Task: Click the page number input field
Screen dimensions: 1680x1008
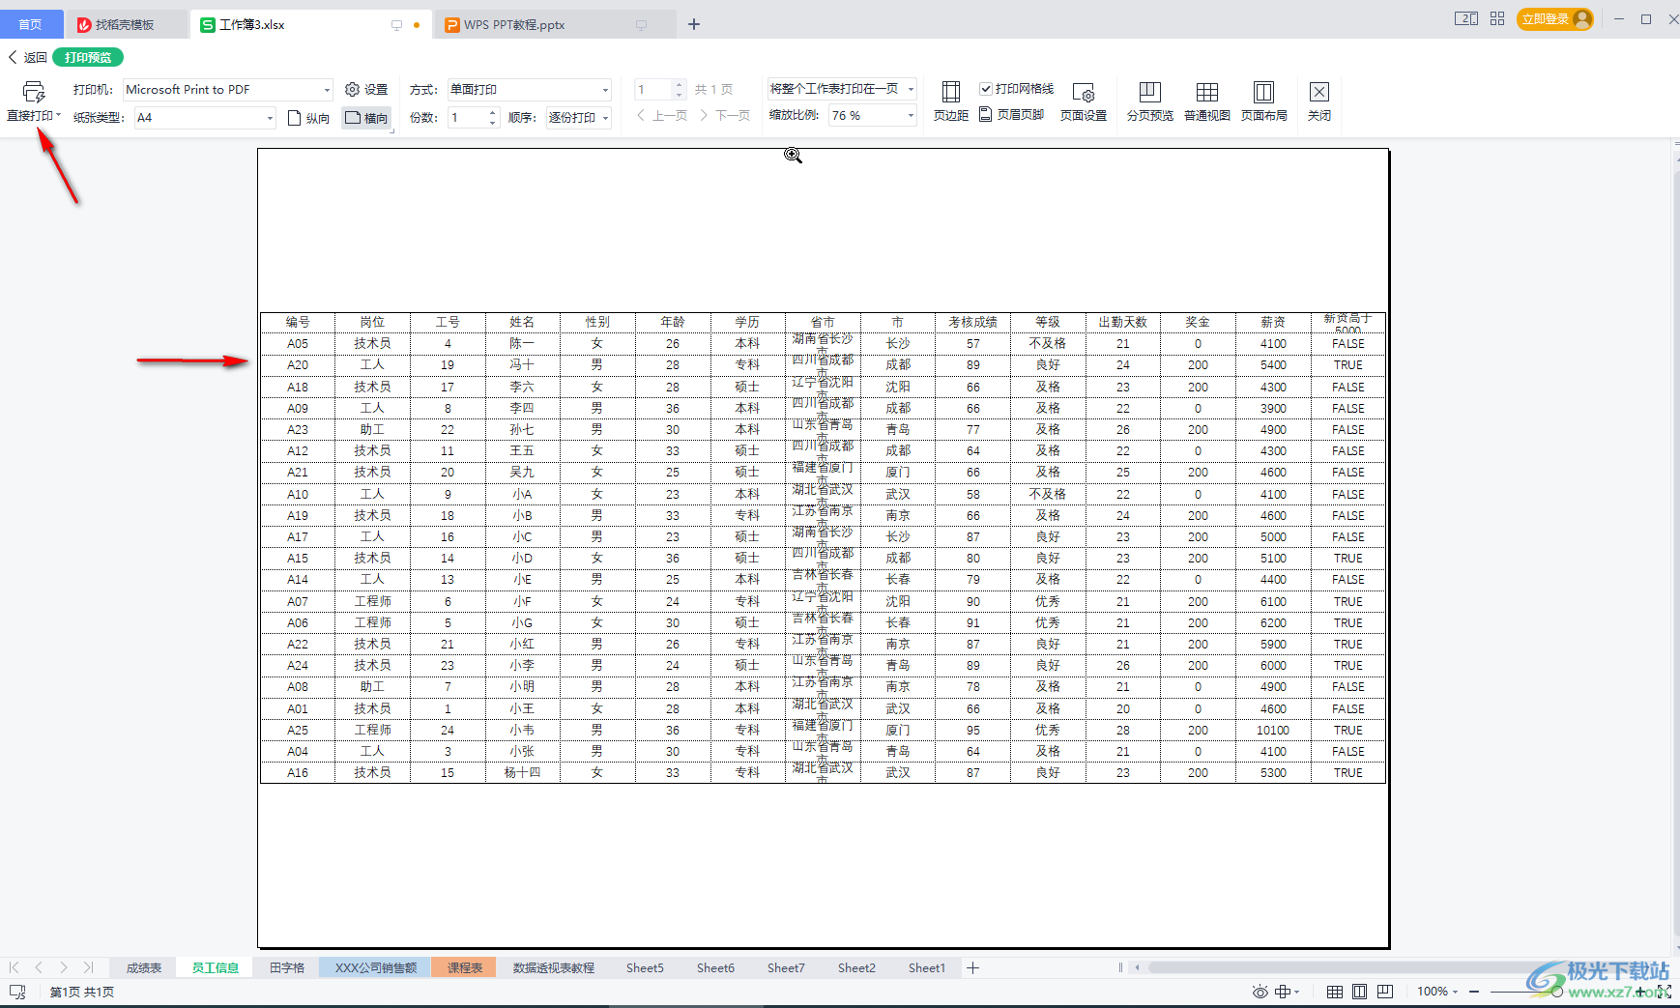Action: [653, 90]
